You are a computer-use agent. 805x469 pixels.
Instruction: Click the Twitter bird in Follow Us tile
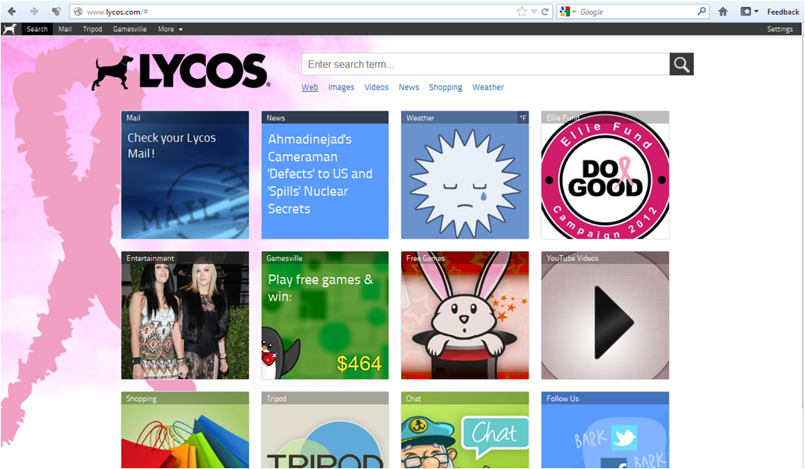(x=624, y=437)
